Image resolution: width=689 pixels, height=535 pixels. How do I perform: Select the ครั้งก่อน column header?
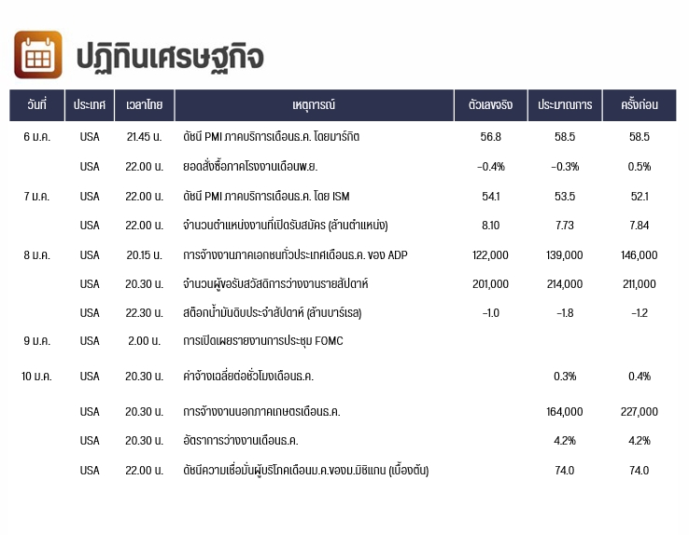[640, 104]
